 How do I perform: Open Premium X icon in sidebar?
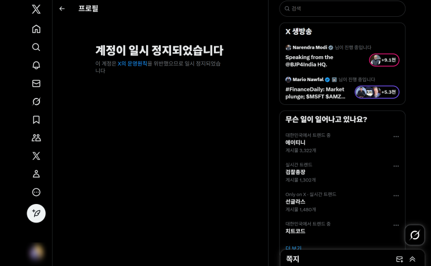coord(36,156)
